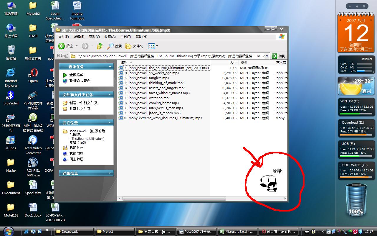Click the 全部播放 (play all) link
Viewport: 377px width, 236px height.
click(x=76, y=75)
